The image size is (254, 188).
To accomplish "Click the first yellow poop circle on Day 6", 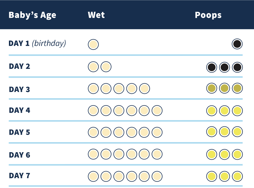I will coord(212,154).
